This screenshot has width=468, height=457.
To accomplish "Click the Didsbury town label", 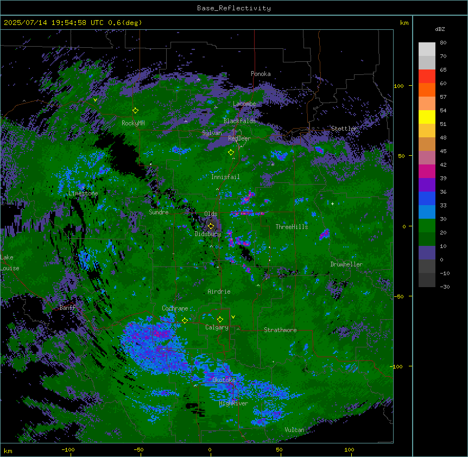I will point(208,234).
